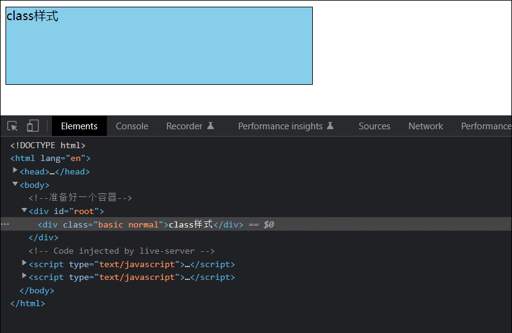The height and width of the screenshot is (333, 512).
Task: Click the class样式 text inside selected DOM node
Action: (191, 224)
